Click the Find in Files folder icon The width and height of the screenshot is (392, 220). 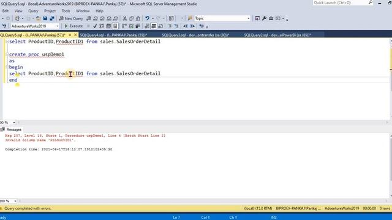pyautogui.click(x=190, y=18)
